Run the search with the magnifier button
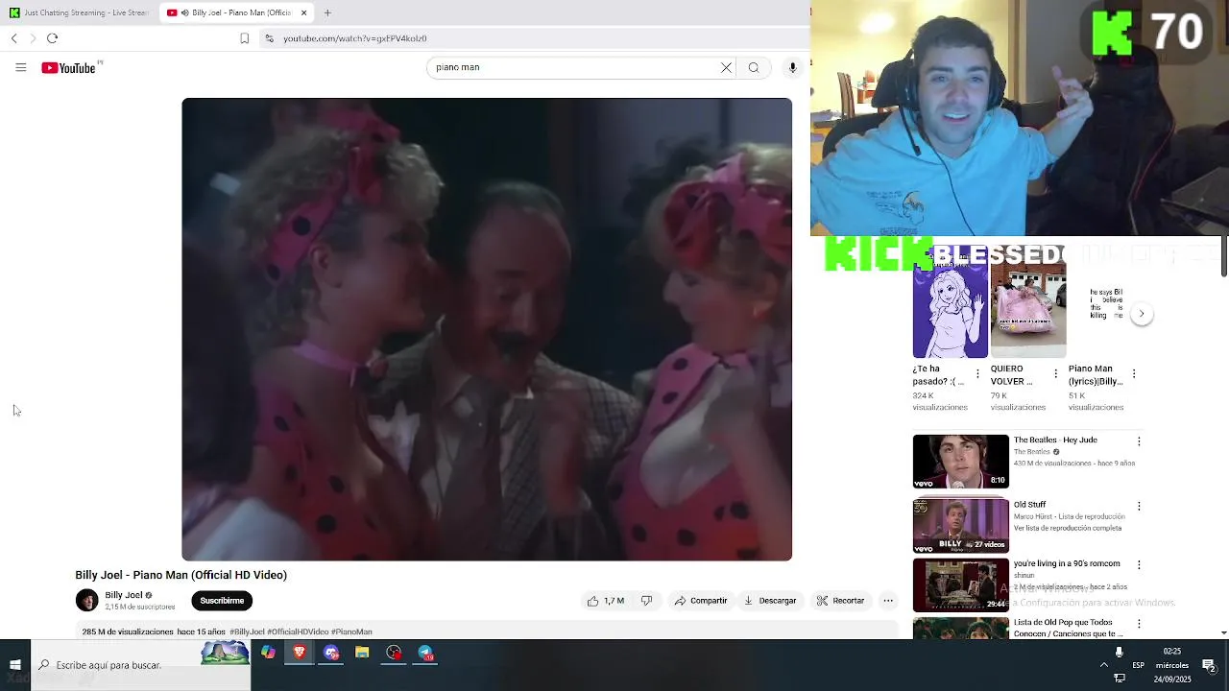 (754, 67)
